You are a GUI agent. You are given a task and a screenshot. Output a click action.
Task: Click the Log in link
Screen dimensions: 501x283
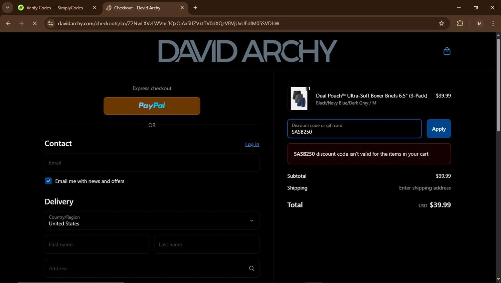click(252, 144)
